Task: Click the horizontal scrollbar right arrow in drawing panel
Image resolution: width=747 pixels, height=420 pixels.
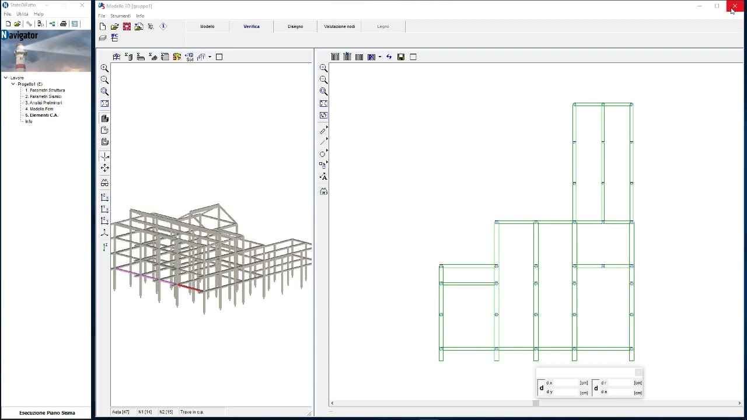Action: 739,403
